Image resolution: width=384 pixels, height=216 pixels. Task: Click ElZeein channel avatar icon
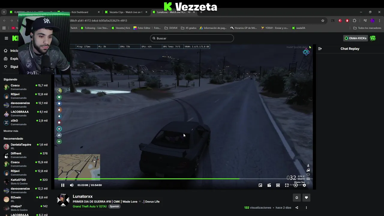coord(6,199)
